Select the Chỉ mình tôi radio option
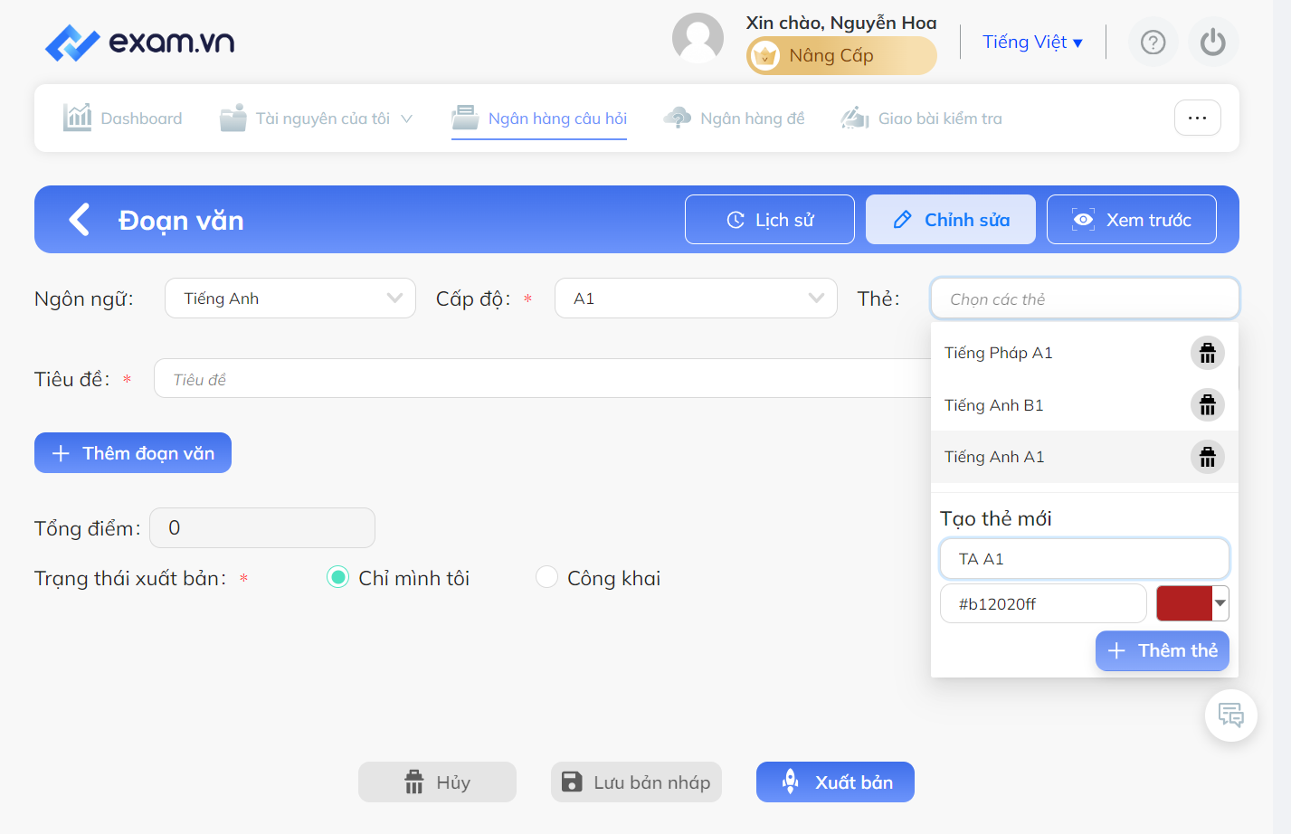1291x834 pixels. click(x=337, y=577)
